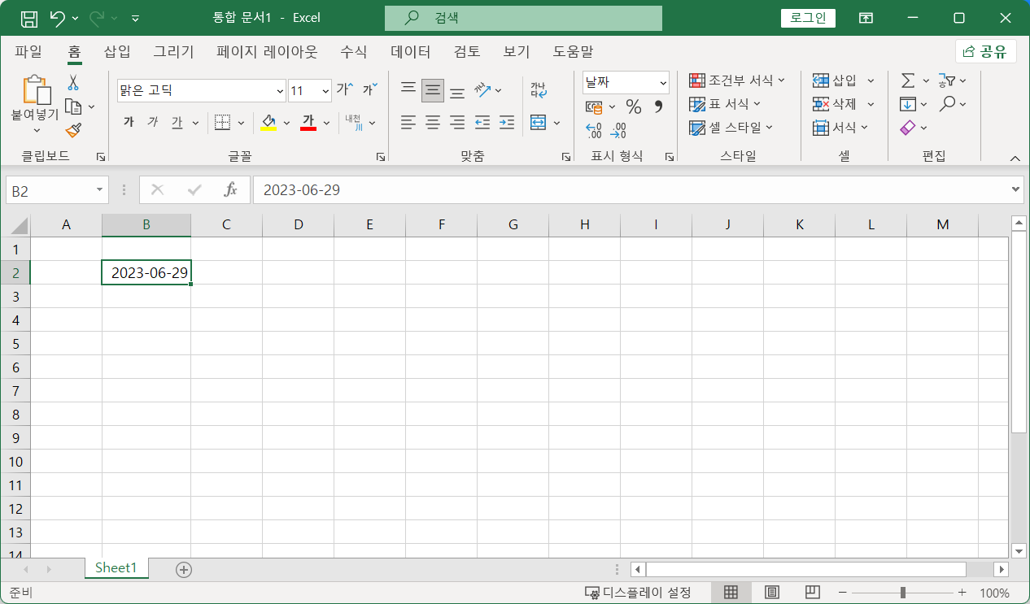This screenshot has width=1030, height=604.
Task: Switch to Normal view in status bar
Action: [x=731, y=592]
